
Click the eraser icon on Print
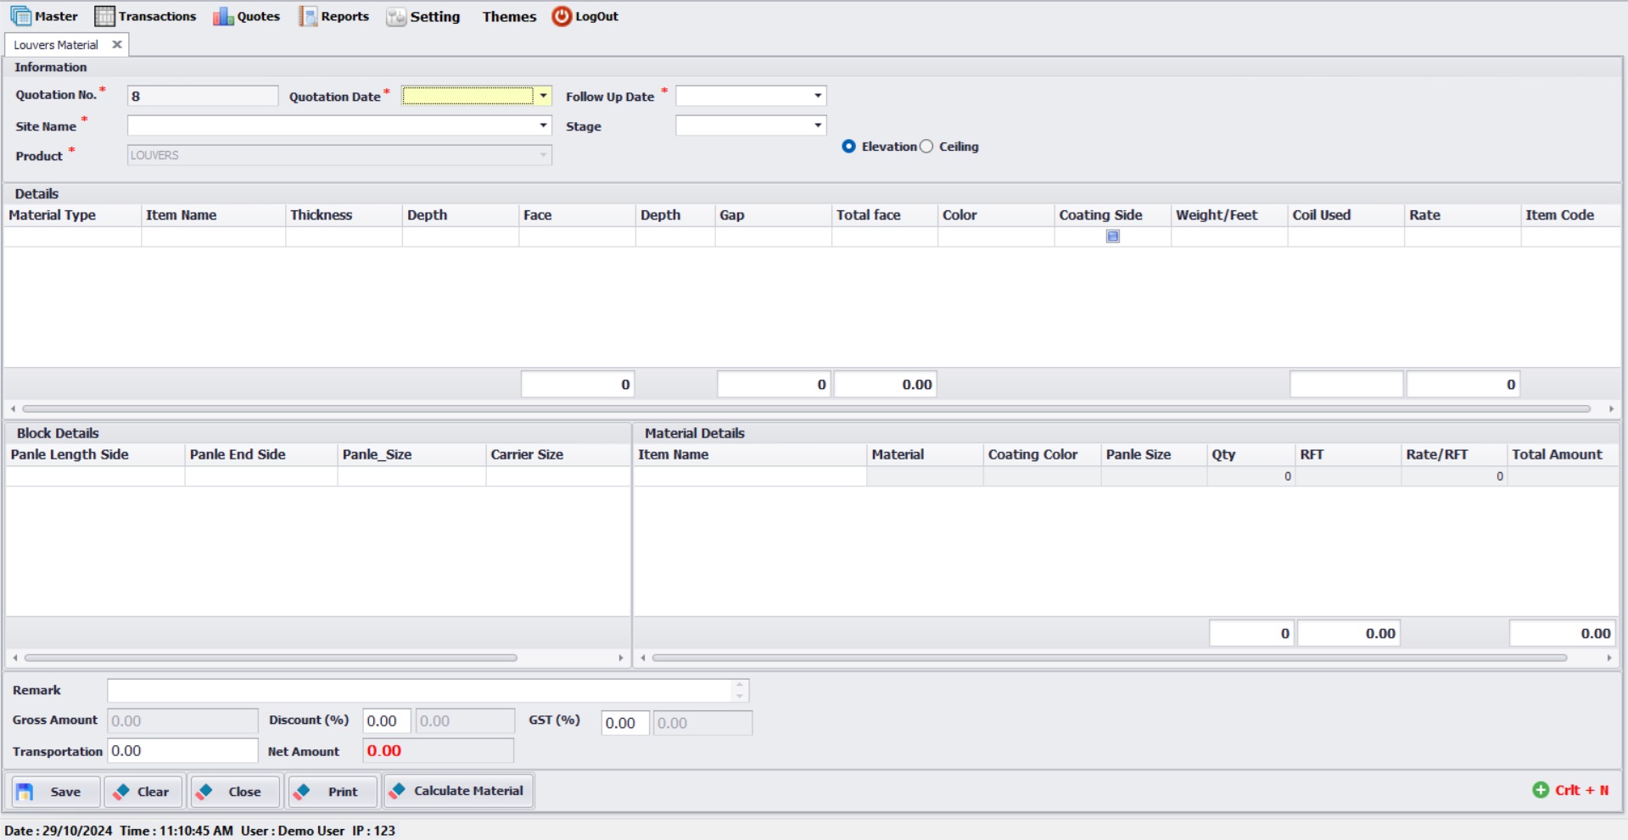tap(302, 792)
